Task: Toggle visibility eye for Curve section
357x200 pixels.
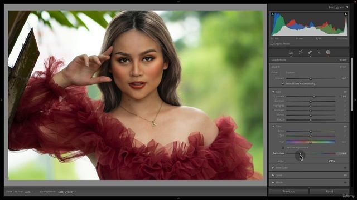Action: pyautogui.click(x=345, y=176)
